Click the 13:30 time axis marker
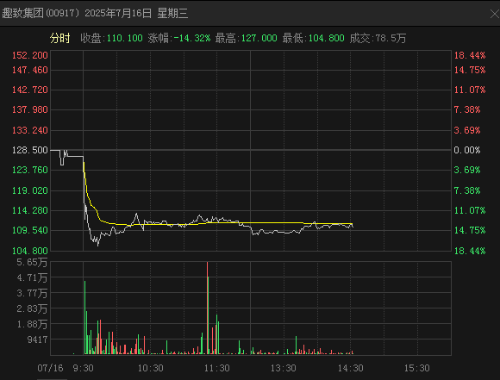This screenshot has height=380, width=500. pos(284,368)
